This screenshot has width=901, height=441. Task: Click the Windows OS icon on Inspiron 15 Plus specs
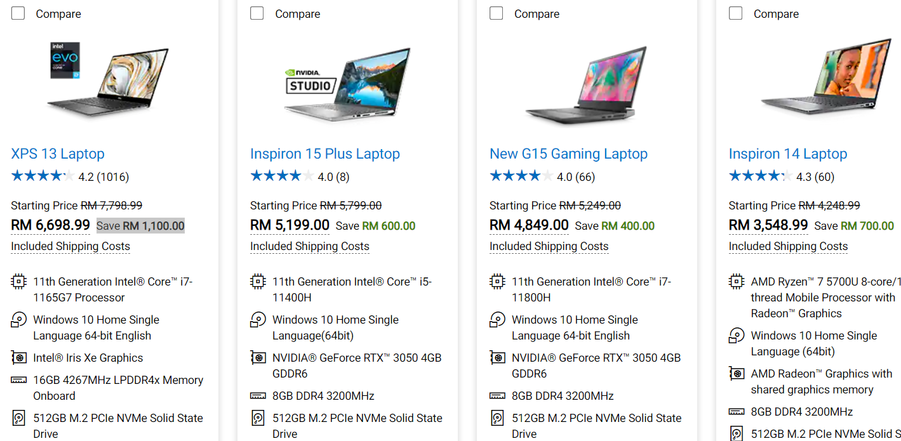pos(258,319)
